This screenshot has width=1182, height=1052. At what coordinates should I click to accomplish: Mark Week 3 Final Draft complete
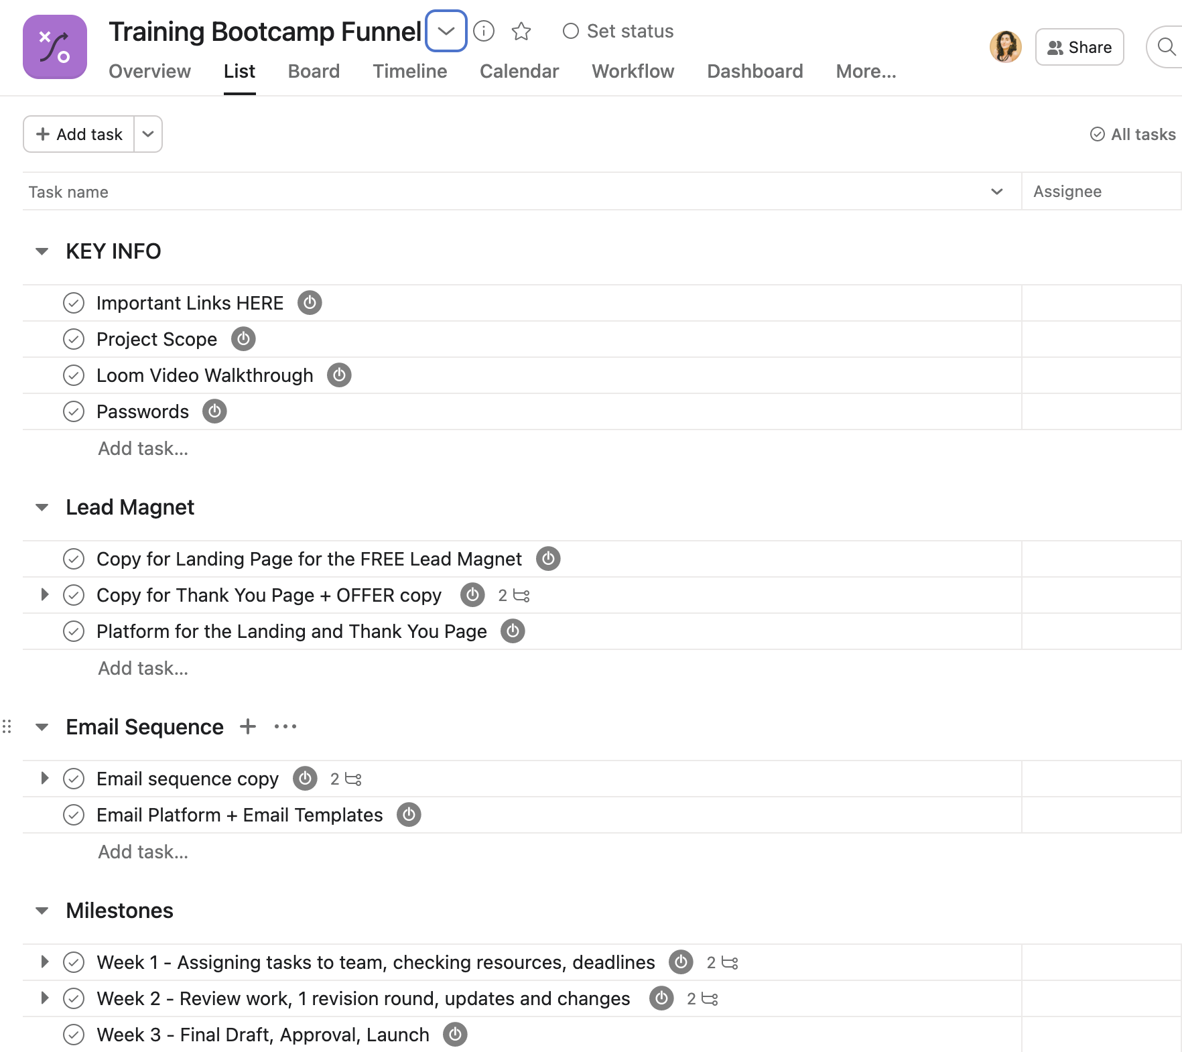coord(74,1035)
